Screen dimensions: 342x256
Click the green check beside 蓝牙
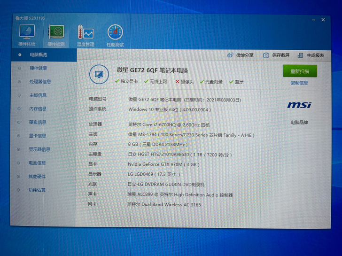click(231, 82)
